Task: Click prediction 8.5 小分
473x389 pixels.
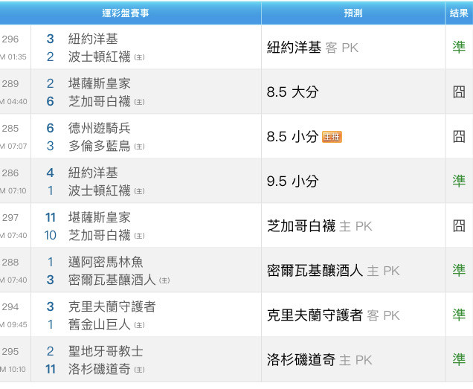Action: coord(292,137)
